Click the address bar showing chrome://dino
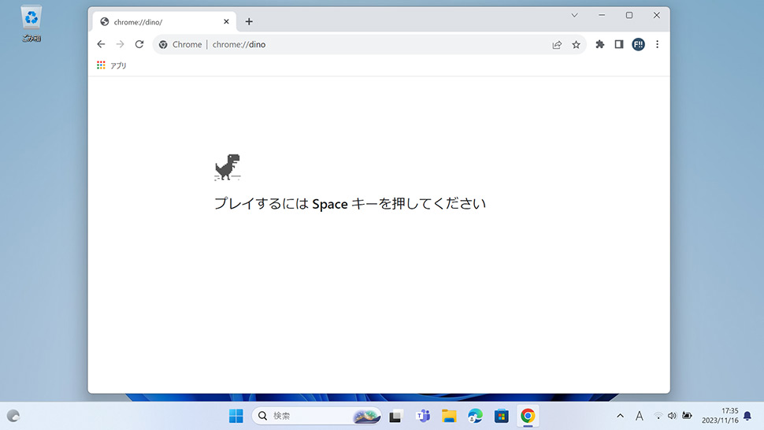This screenshot has height=430, width=764. pyautogui.click(x=370, y=44)
